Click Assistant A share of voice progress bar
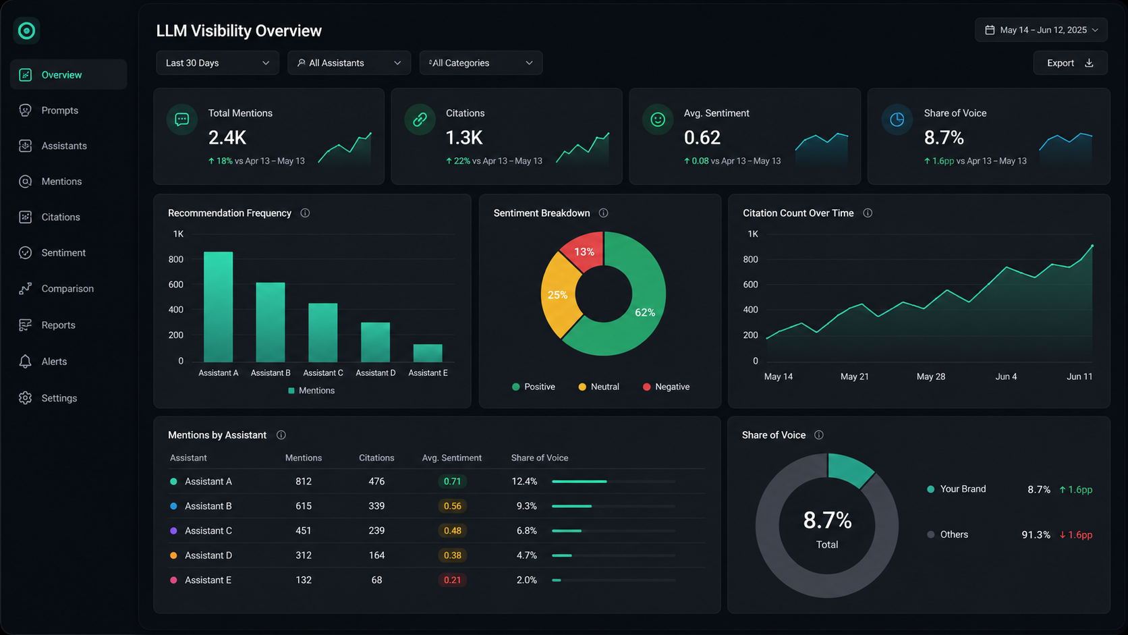The image size is (1128, 635). click(x=613, y=481)
